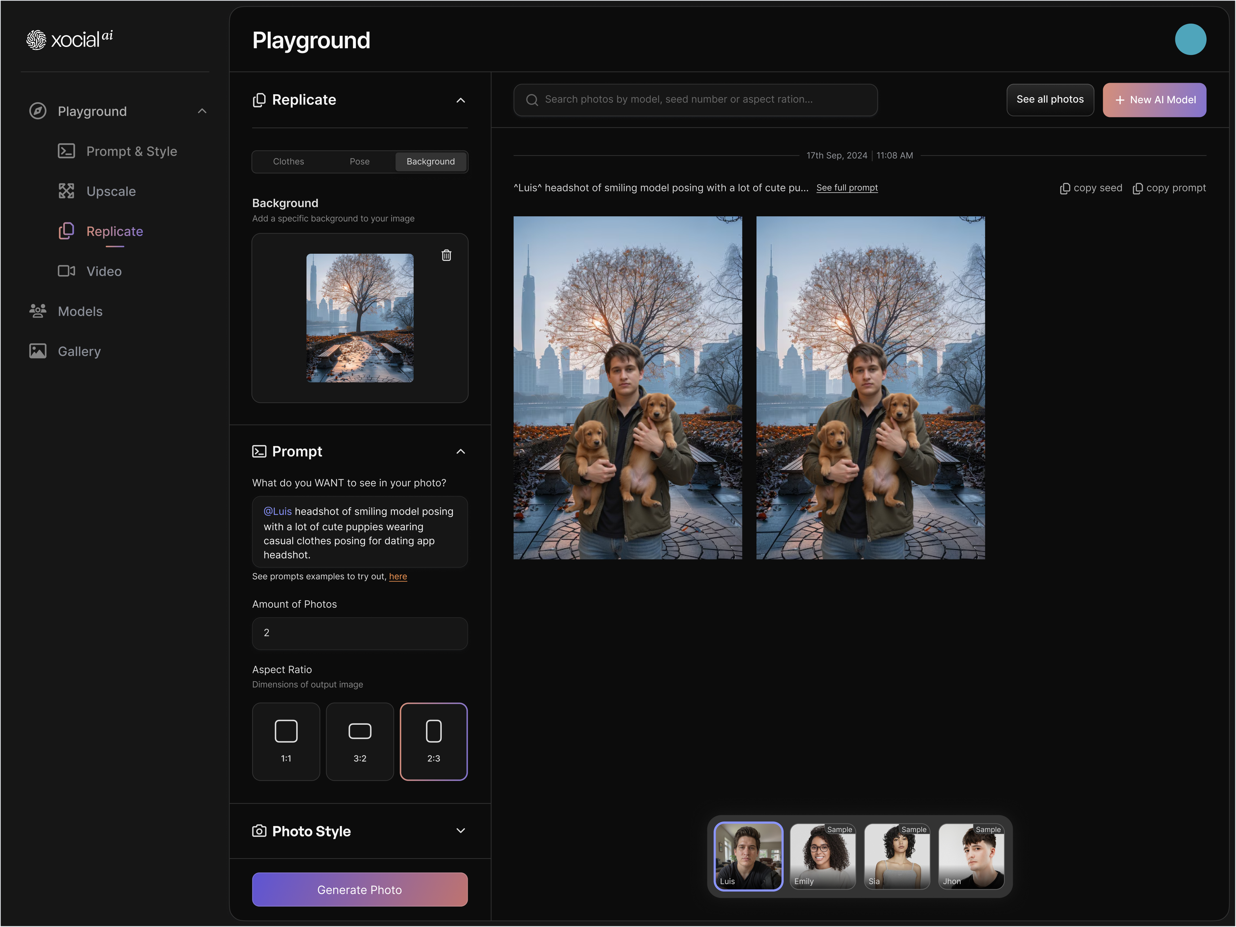Screen dimensions: 1236x927
Task: Click the Amount of Photos field
Action: pos(360,633)
